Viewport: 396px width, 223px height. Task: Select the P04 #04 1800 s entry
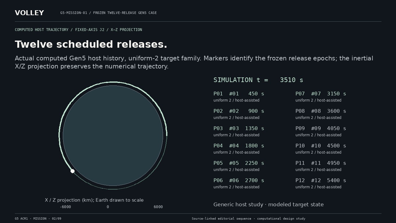point(239,146)
